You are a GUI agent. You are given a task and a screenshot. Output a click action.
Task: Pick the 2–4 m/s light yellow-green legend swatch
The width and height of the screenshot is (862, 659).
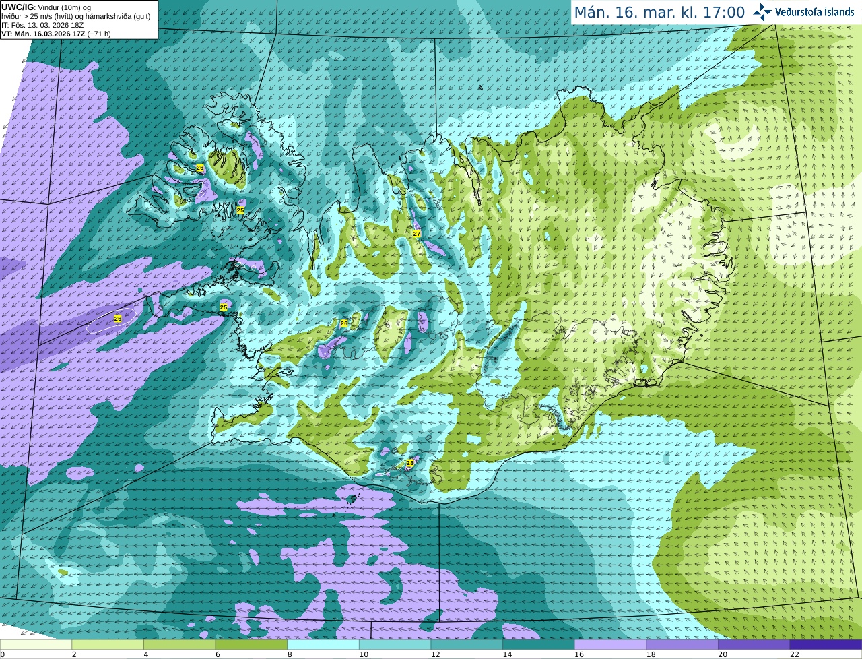click(108, 644)
